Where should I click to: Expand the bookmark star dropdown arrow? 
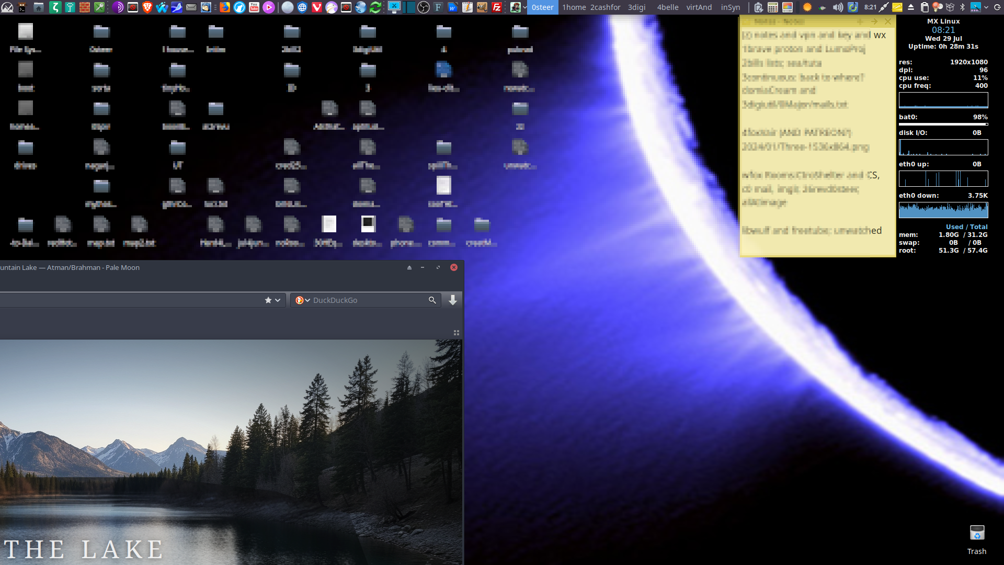click(x=278, y=300)
